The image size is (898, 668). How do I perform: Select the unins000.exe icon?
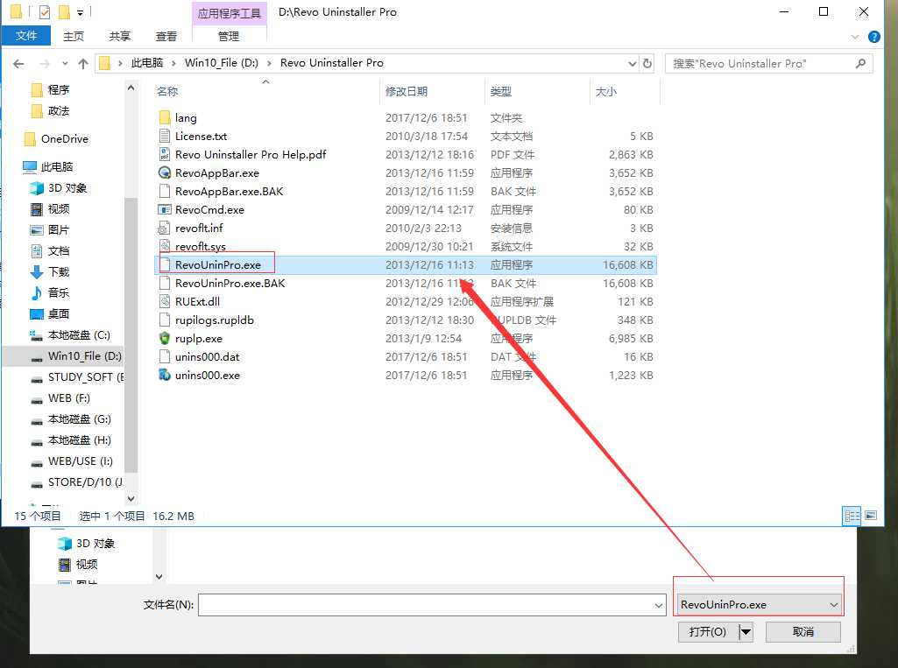(x=165, y=375)
